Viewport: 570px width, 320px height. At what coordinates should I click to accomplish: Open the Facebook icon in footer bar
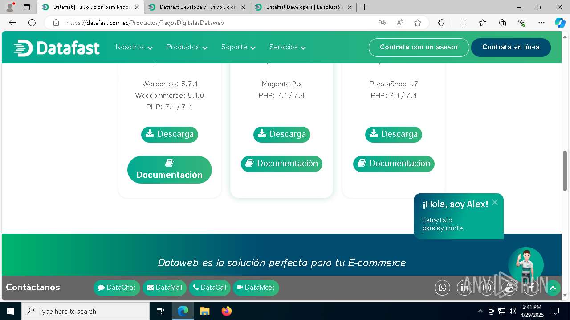pyautogui.click(x=531, y=288)
